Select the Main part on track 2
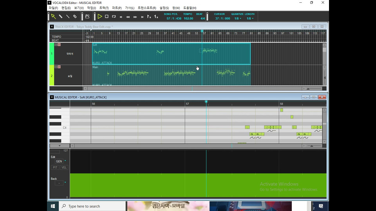Viewport: 376px width, 211px height. [172, 75]
